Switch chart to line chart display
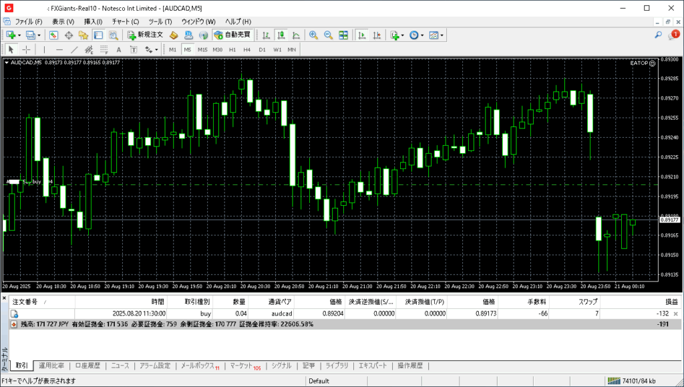This screenshot has height=387, width=684. [x=295, y=35]
